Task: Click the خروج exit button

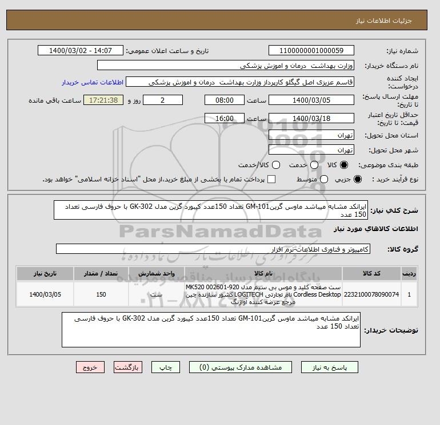Action: point(90,367)
